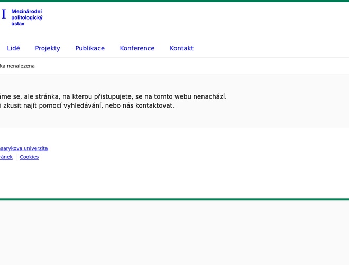This screenshot has height=265, width=349.
Task: Click the footer link left of Cookies
Action: pos(6,157)
